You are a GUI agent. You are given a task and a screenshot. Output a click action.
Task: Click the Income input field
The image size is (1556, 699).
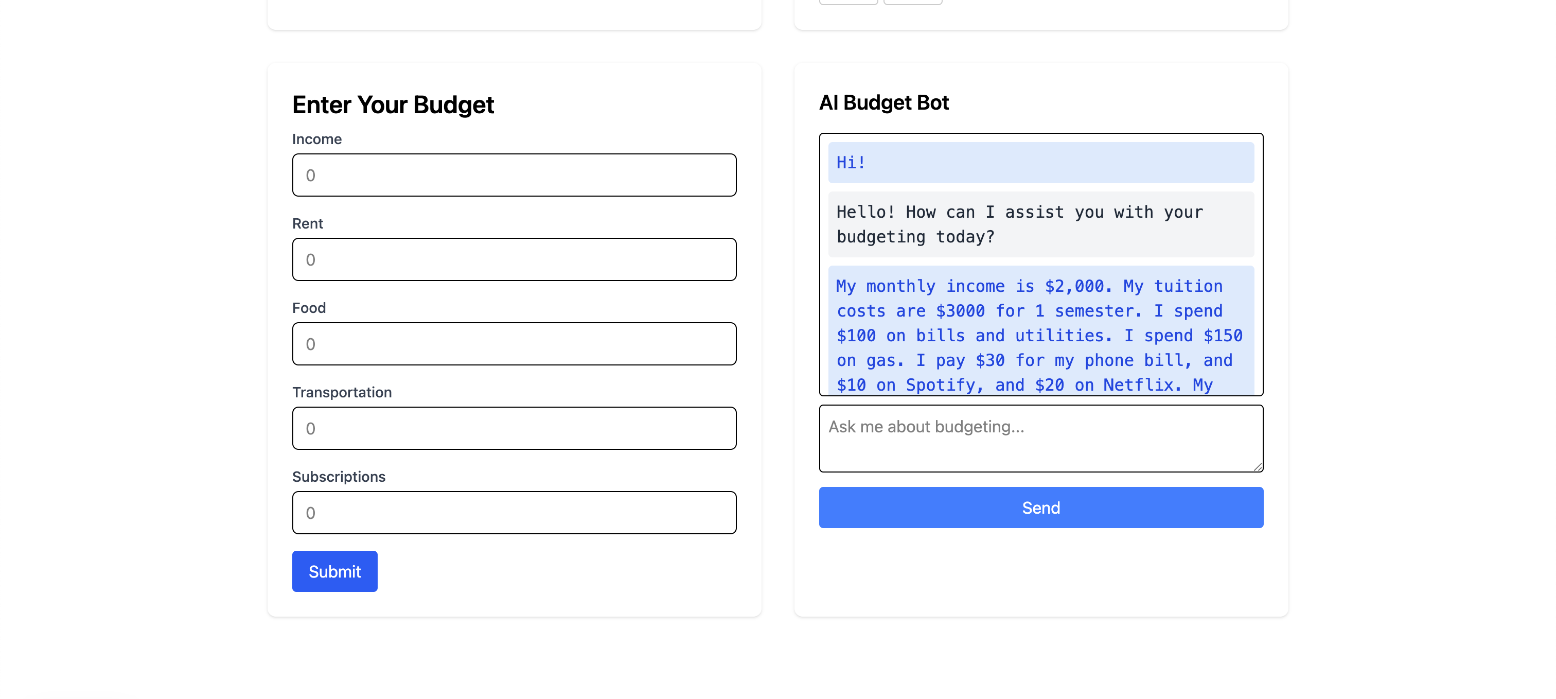coord(514,175)
